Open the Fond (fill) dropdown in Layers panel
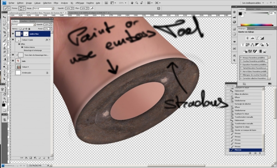The image size is (277, 168). point(51,29)
